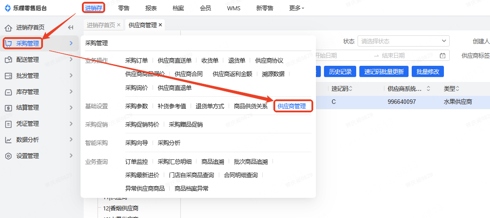This screenshot has height=218, width=490.
Task: Click the 配送管理 package icon
Action: pyautogui.click(x=9, y=60)
